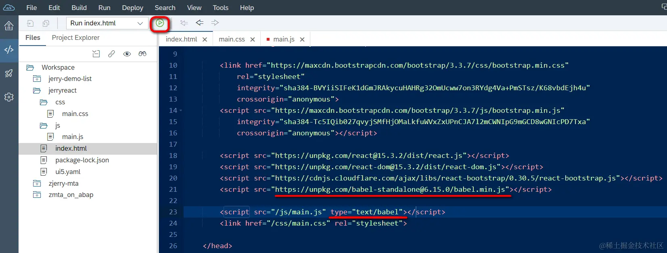The height and width of the screenshot is (253, 667).
Task: Open the File menu
Action: point(31,8)
